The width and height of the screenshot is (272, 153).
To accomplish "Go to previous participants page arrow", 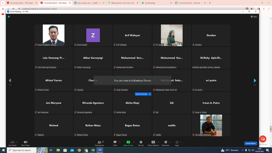I will pos(10,80).
